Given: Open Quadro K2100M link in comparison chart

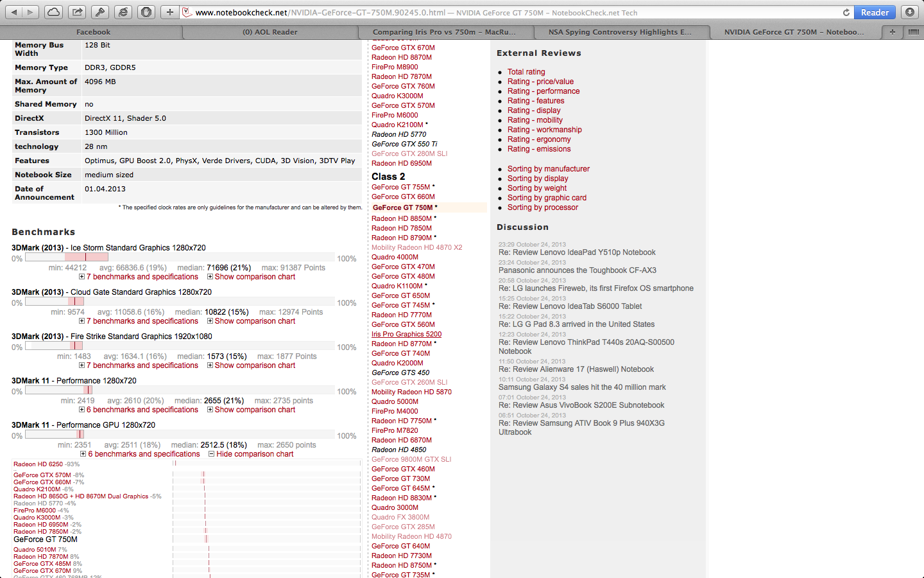Looking at the screenshot, I should pos(37,489).
